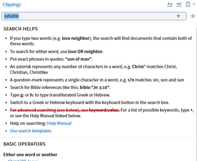Viewport: 197px width, 161px height.
Task: Click the BASIC OPERATORS heading
Action: tap(24, 144)
